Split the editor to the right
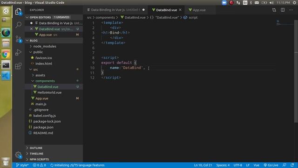Screen dimensions: 298x168 [x=283, y=10]
